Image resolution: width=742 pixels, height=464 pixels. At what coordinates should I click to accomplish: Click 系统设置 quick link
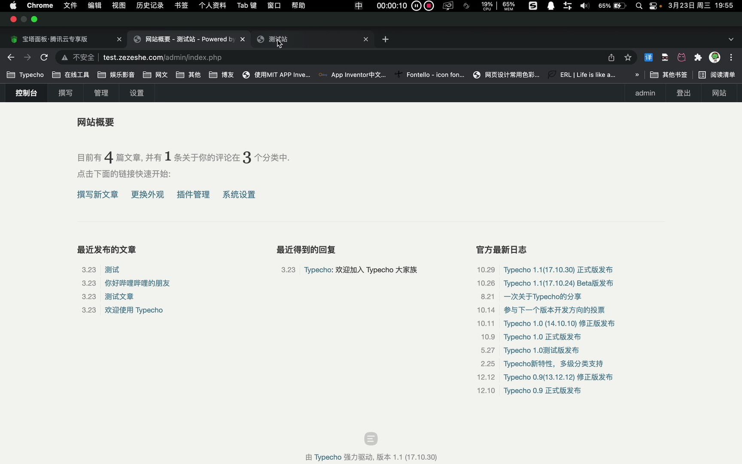[239, 195]
